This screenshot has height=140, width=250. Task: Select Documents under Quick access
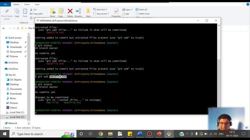tap(16, 52)
